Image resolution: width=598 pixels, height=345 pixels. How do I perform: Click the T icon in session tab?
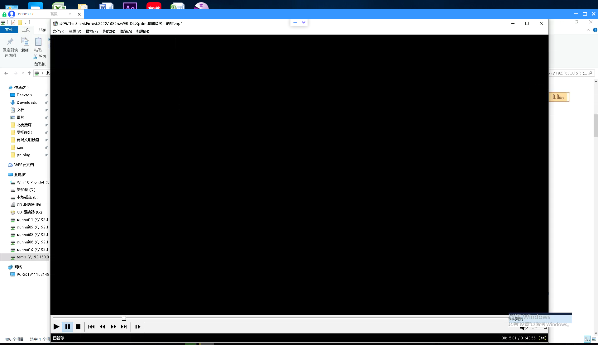[x=70, y=14]
